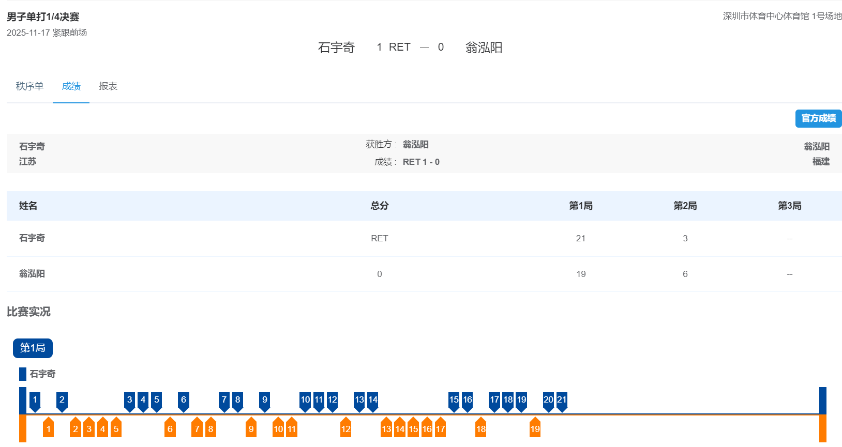842x447 pixels.
Task: Click the 官方成绩 button
Action: [x=818, y=118]
